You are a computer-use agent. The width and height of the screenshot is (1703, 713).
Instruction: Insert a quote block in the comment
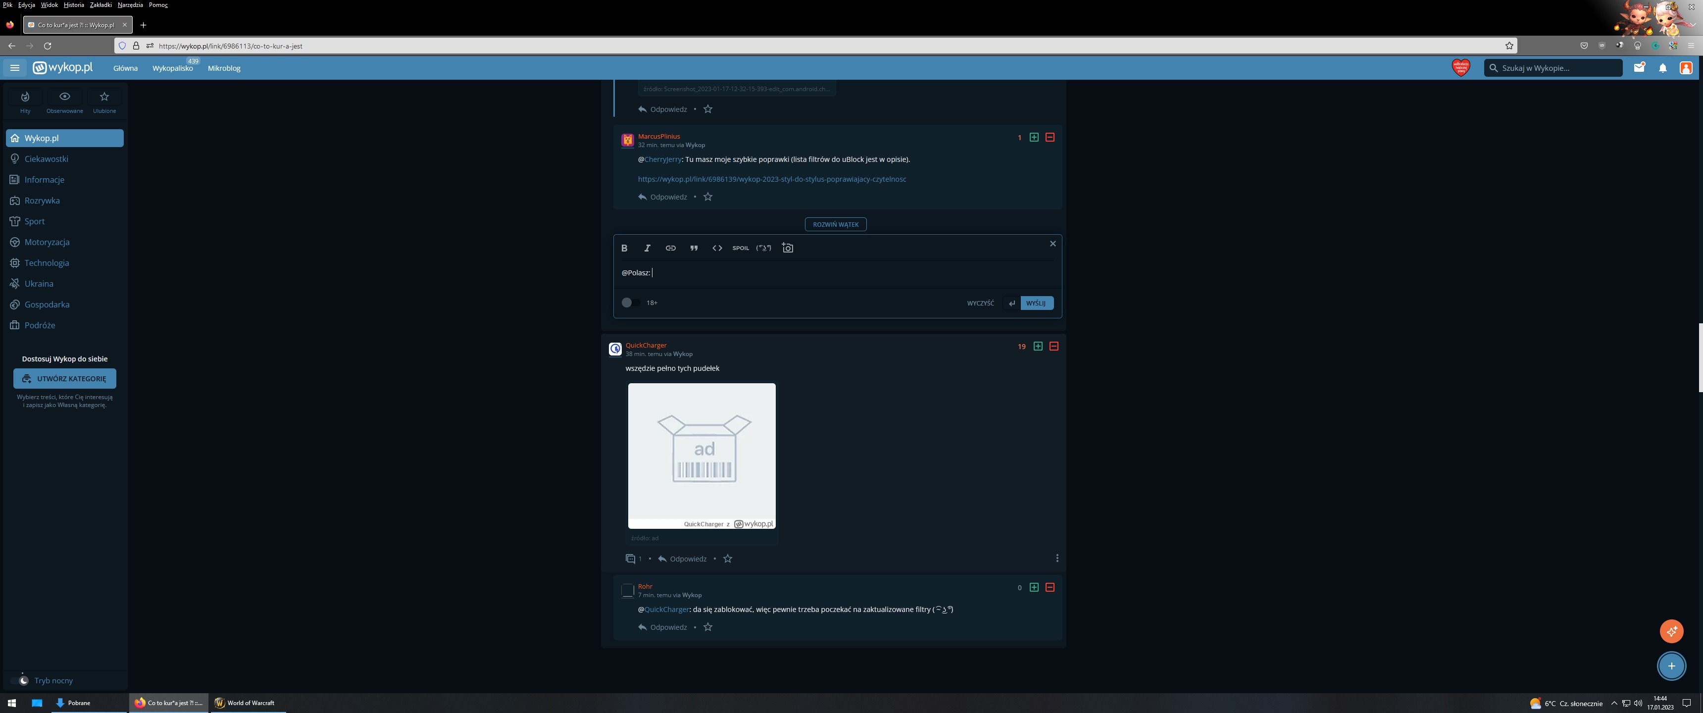694,248
